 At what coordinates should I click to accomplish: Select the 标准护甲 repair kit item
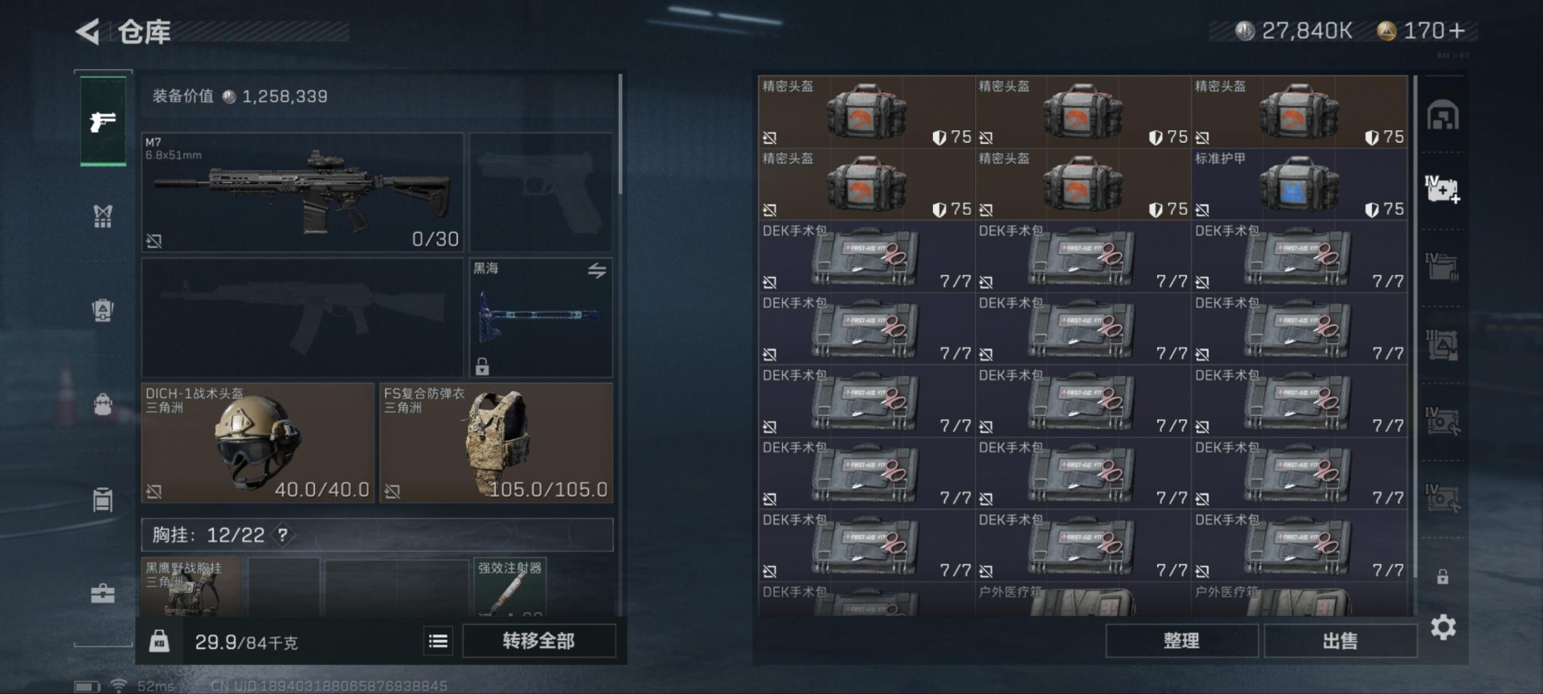(1299, 185)
